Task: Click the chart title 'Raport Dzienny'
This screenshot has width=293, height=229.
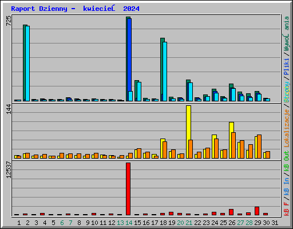Action: (x=39, y=9)
